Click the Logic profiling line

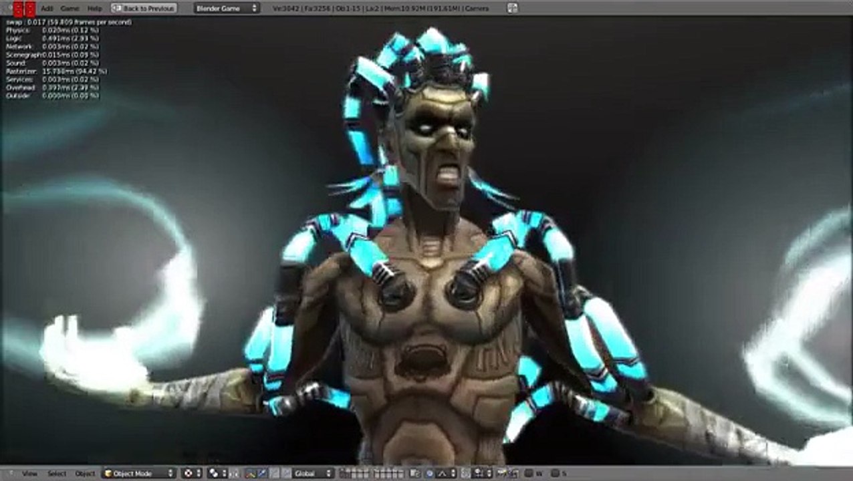point(52,38)
